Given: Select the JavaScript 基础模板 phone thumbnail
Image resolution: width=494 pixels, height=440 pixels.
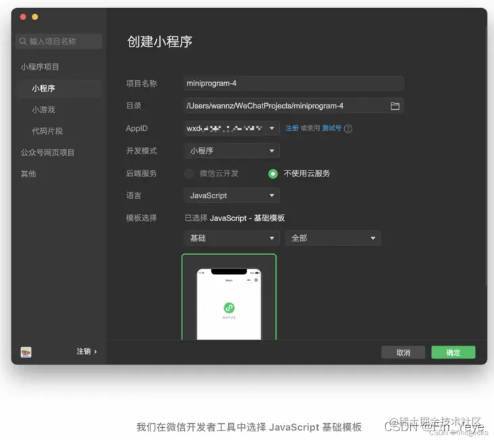Looking at the screenshot, I should point(229,297).
